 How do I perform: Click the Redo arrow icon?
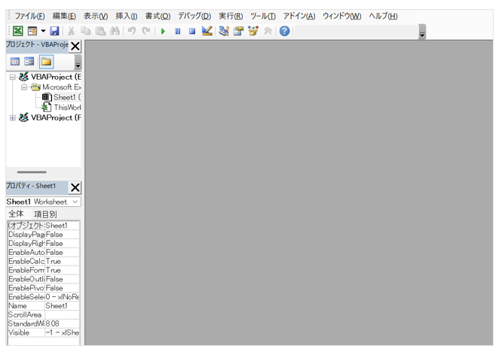point(145,31)
